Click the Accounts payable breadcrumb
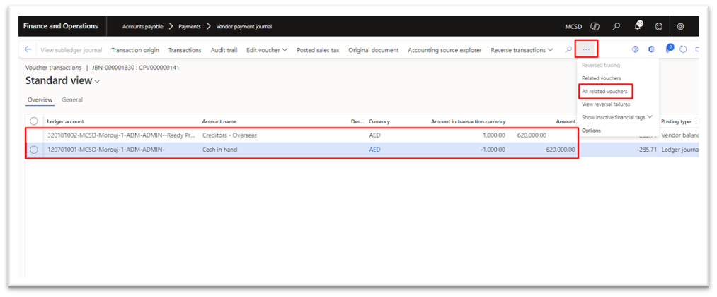Image resolution: width=717 pixels, height=297 pixels. 143,26
